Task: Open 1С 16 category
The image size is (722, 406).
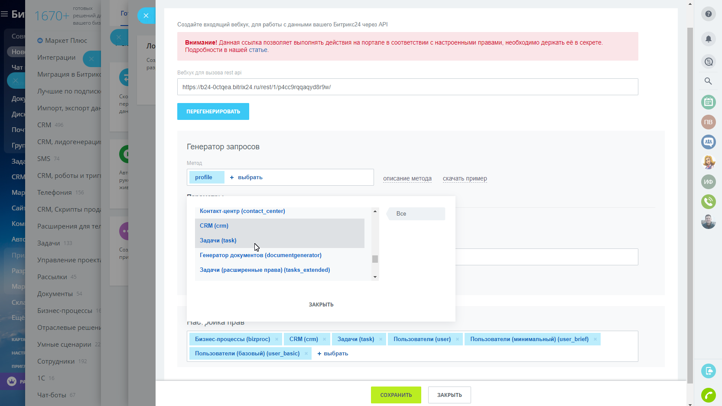Action: 46,378
